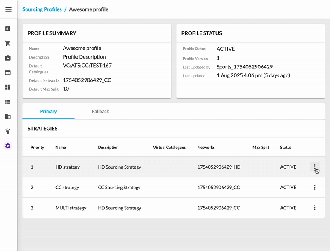Open more options for MULTI strategy
Screen dimensions: 330x251
click(x=314, y=208)
